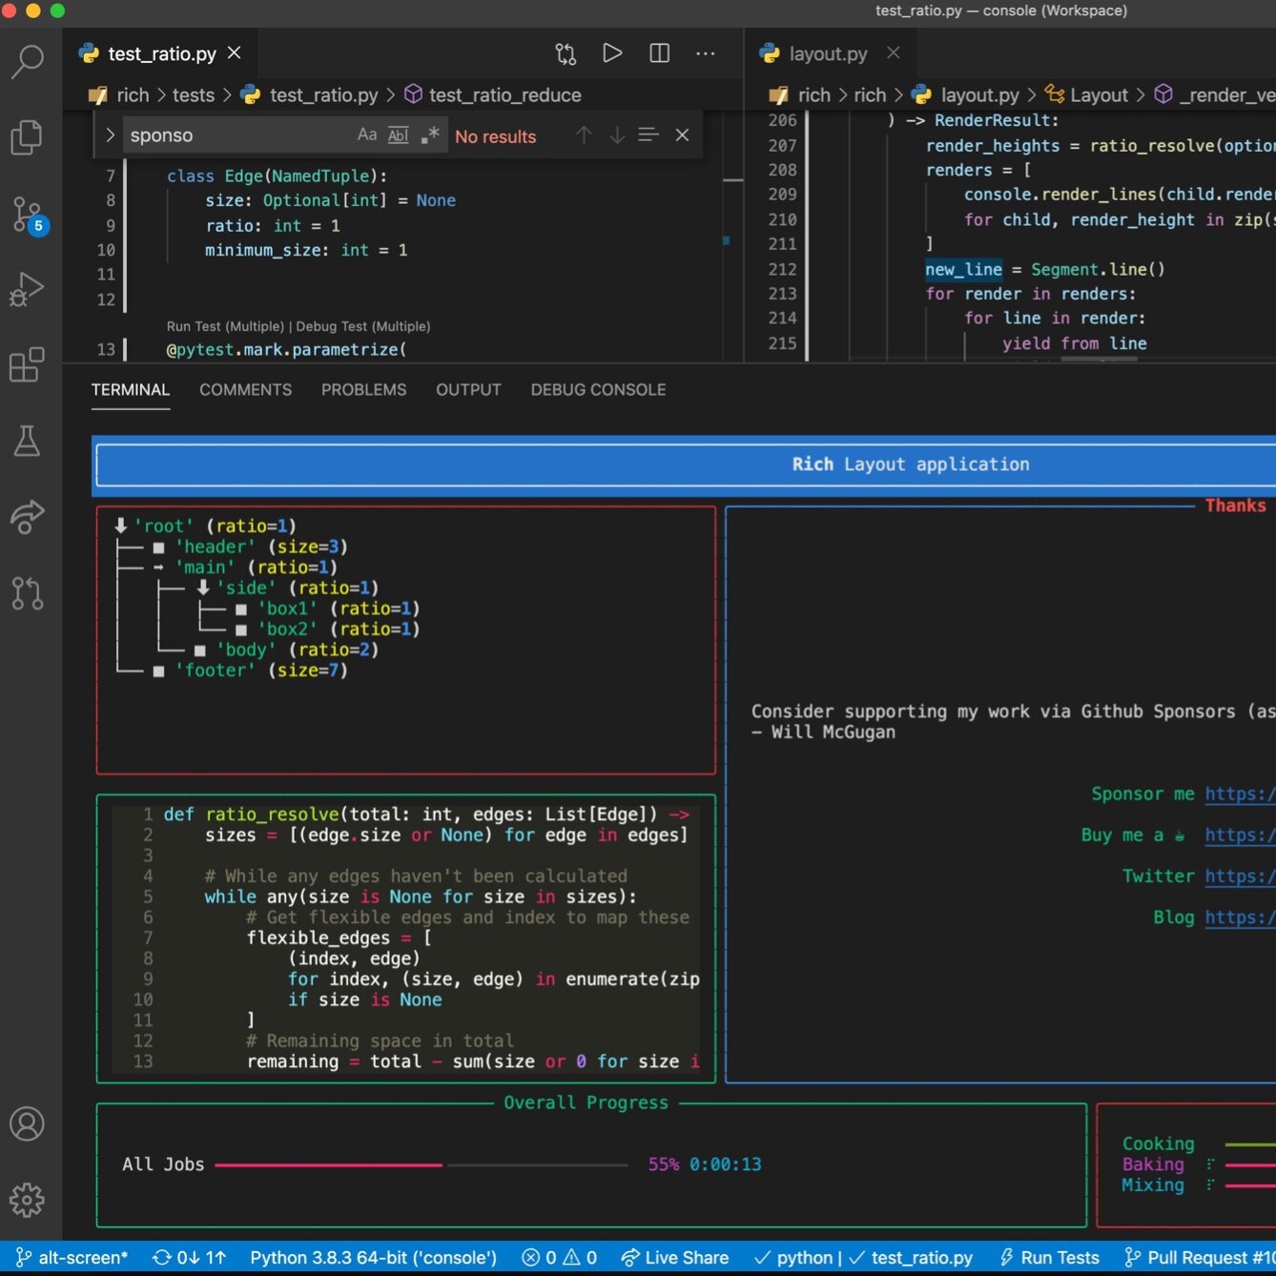Go to next match arrow in find widget
1276x1276 pixels.
click(x=617, y=135)
